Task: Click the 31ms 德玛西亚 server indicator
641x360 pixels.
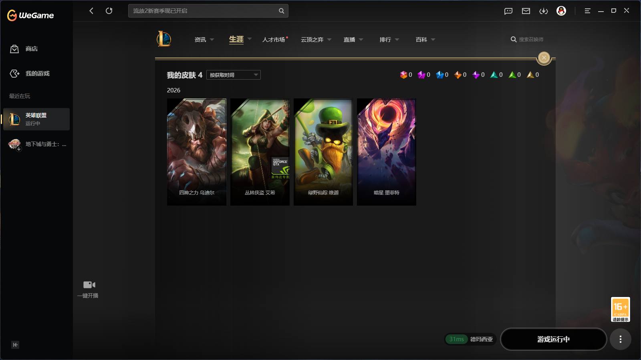Action: click(x=471, y=339)
